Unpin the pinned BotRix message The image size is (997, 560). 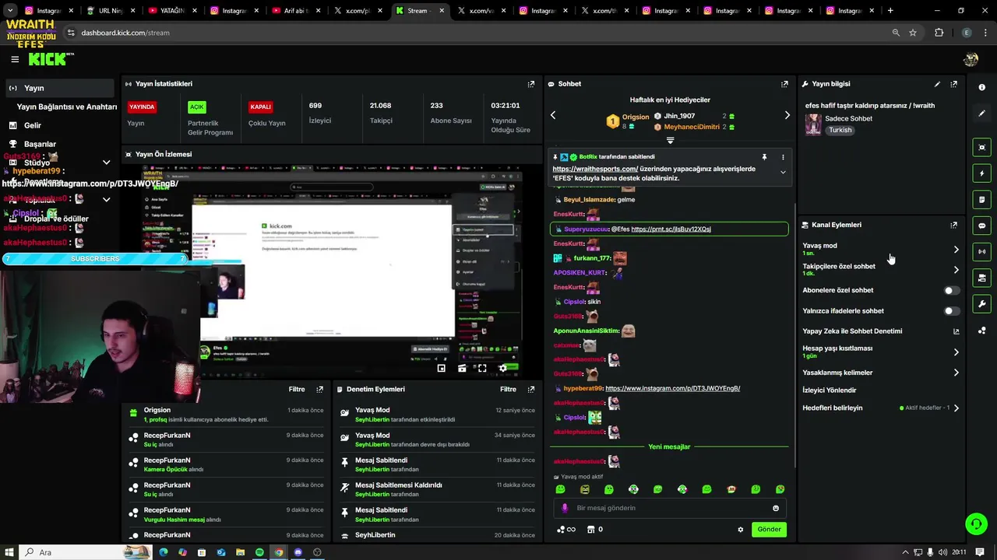[x=764, y=157]
